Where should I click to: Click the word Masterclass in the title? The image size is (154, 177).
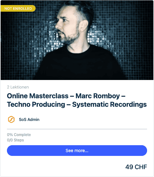[49, 96]
